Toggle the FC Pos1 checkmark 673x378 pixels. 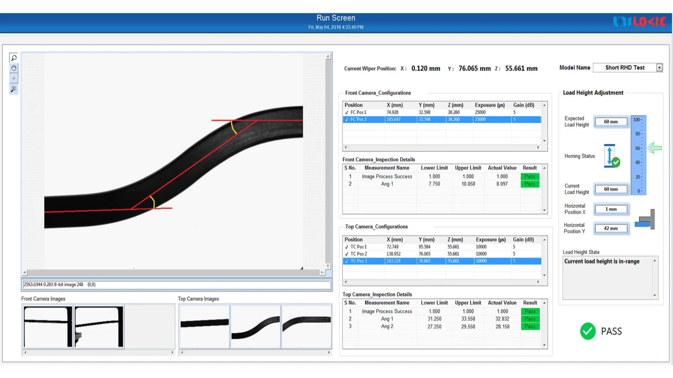point(347,112)
